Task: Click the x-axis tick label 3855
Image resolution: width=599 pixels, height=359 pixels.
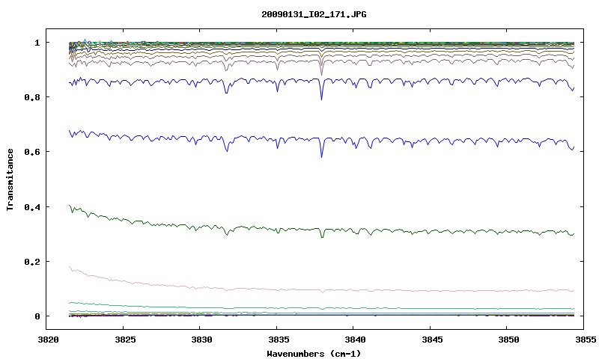Action: [x=586, y=340]
